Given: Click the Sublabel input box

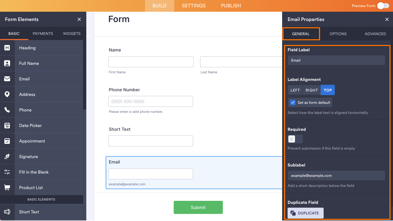Looking at the screenshot, I should 336,175.
